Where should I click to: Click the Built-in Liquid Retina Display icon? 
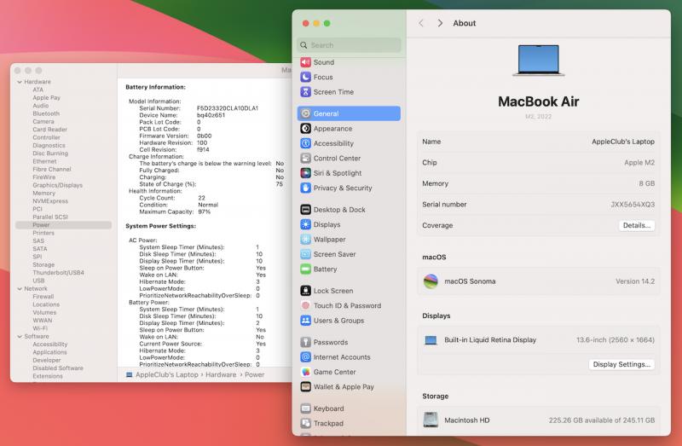[x=431, y=340]
